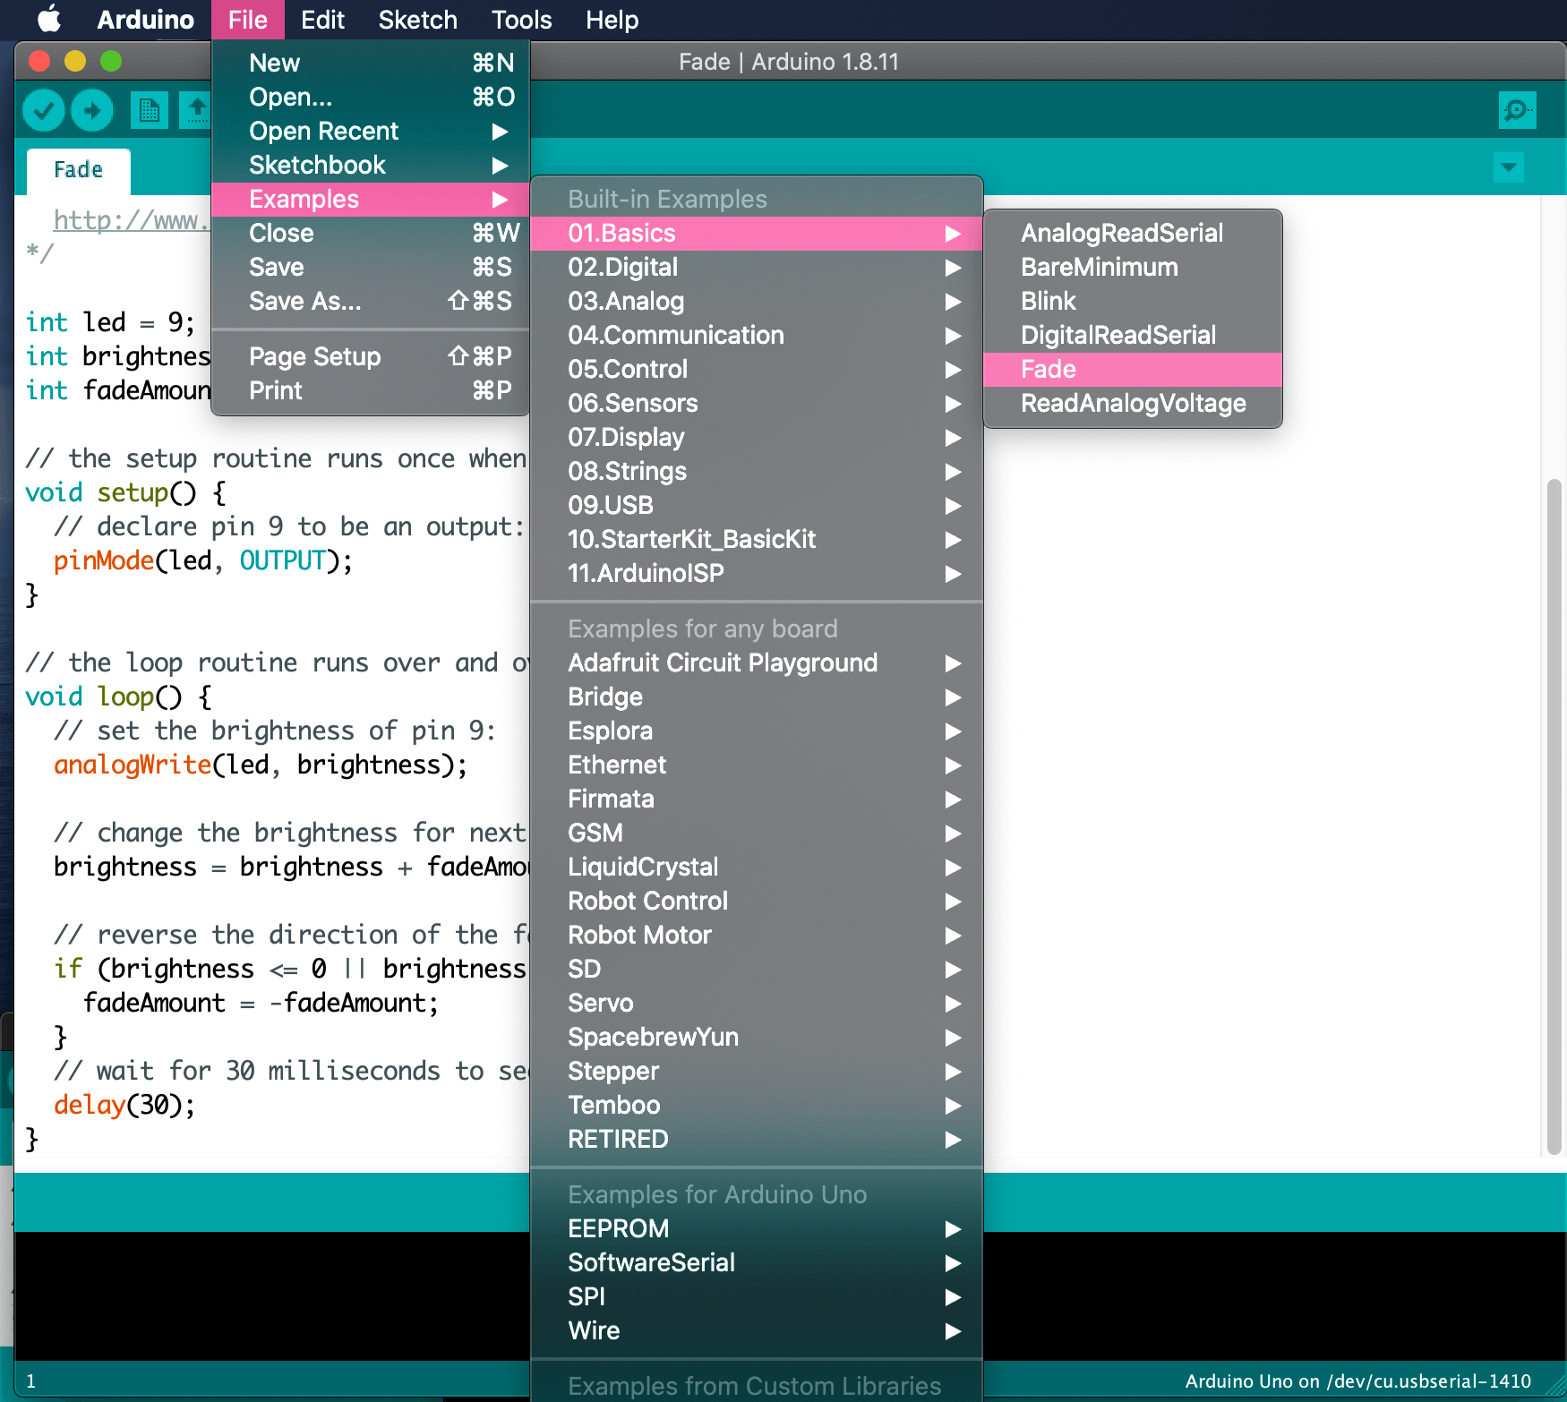Expand the 10.StarterKit_BasicKit submenu
The height and width of the screenshot is (1402, 1567).
point(757,539)
